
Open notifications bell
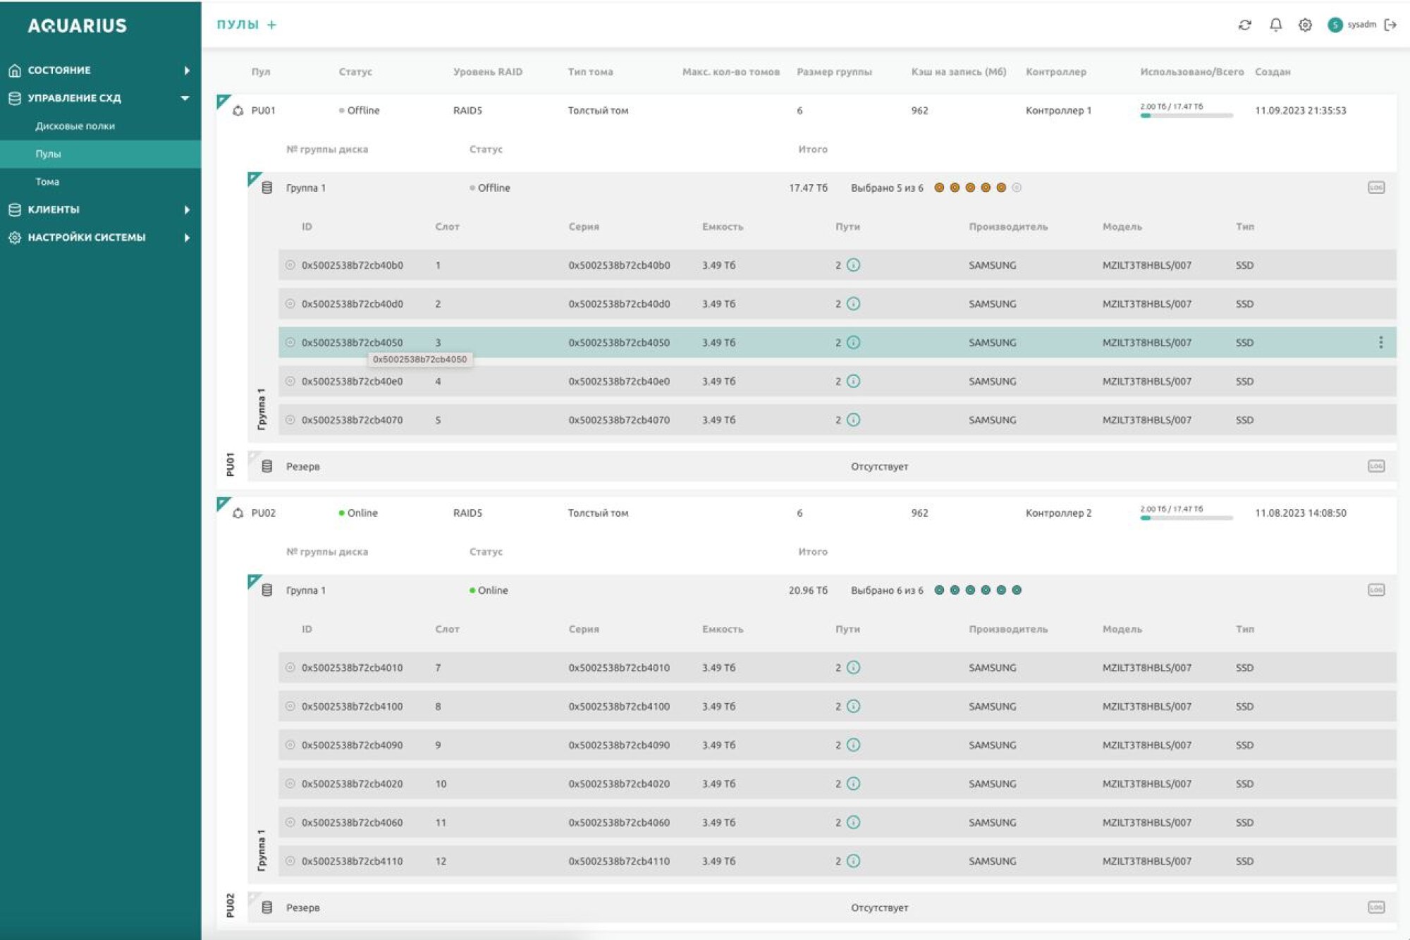pos(1275,25)
